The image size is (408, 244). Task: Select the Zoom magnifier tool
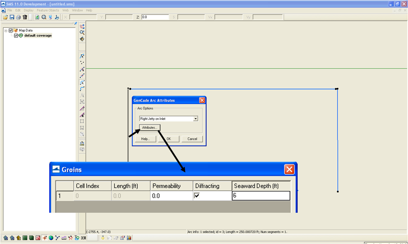(82, 32)
